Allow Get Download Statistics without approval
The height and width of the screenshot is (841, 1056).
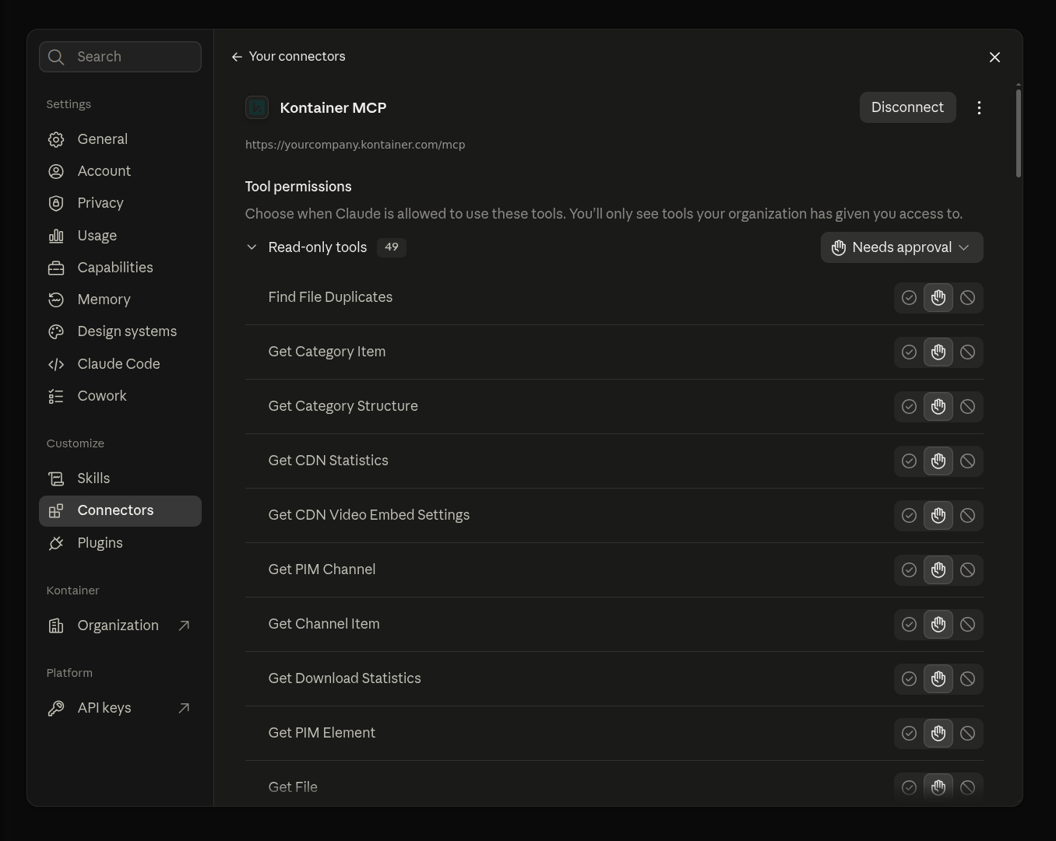(909, 679)
